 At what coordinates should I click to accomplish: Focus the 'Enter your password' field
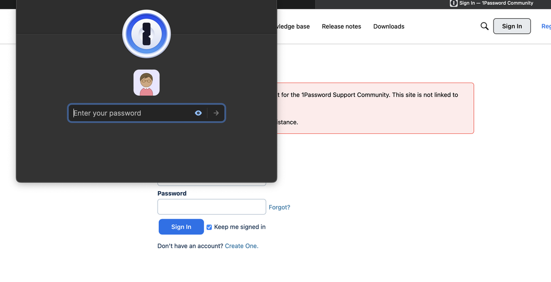pyautogui.click(x=131, y=113)
